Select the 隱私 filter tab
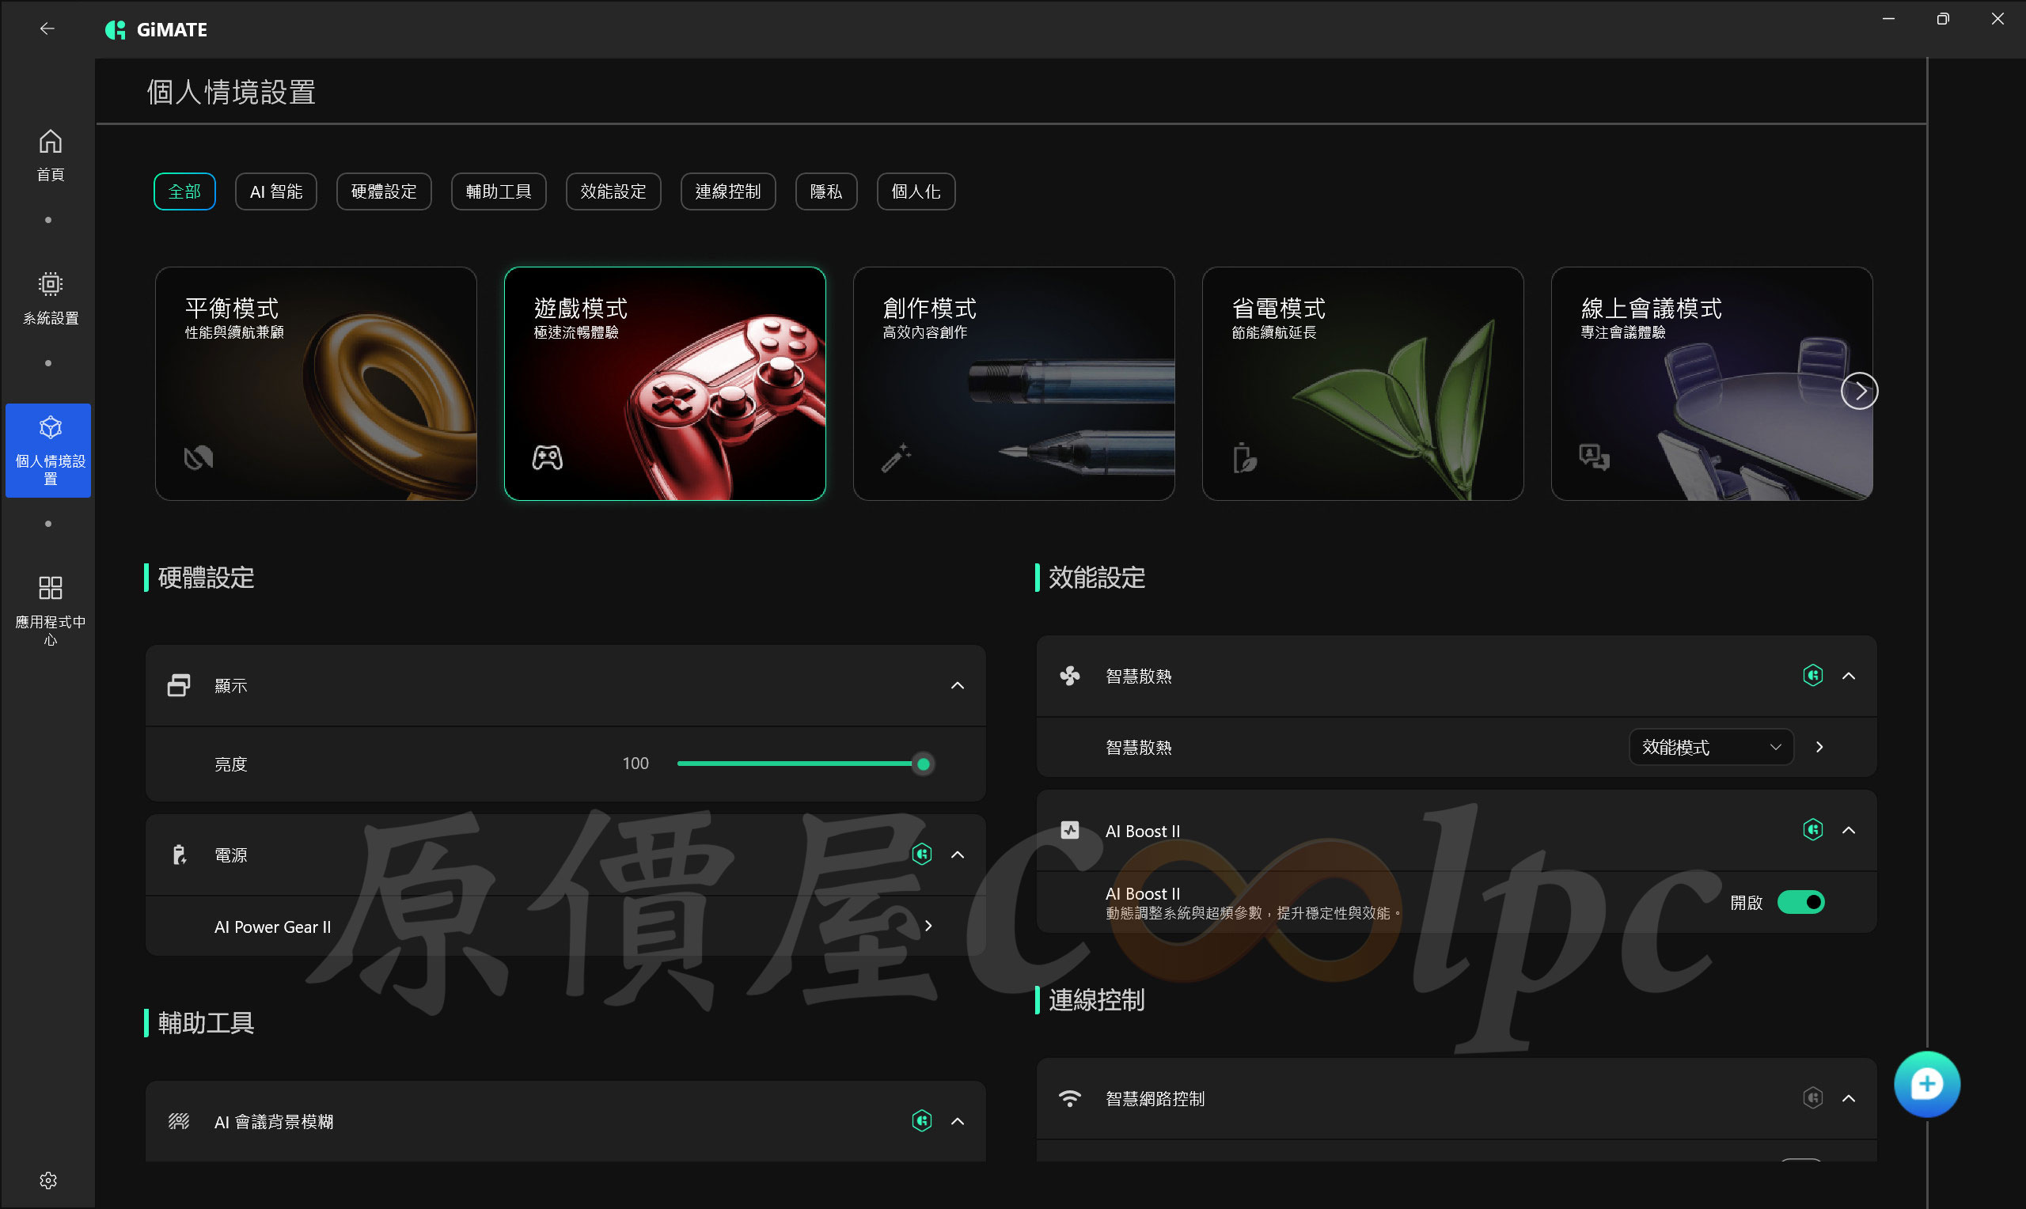 (x=826, y=191)
